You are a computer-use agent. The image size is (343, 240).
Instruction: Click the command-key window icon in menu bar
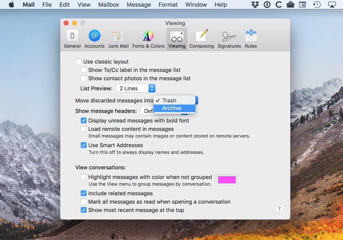tap(302, 5)
